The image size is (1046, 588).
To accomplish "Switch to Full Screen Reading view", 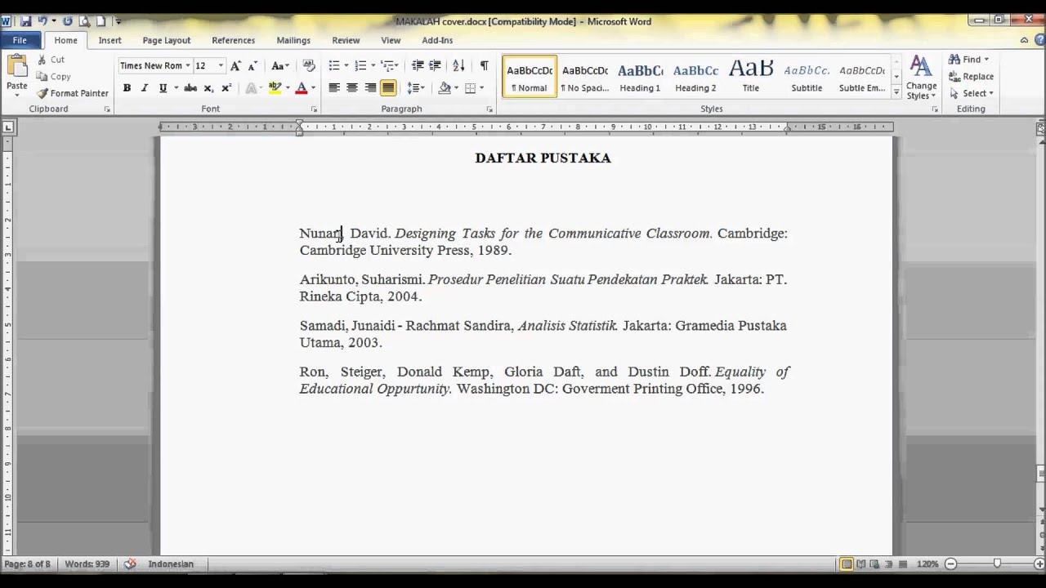I will [861, 564].
